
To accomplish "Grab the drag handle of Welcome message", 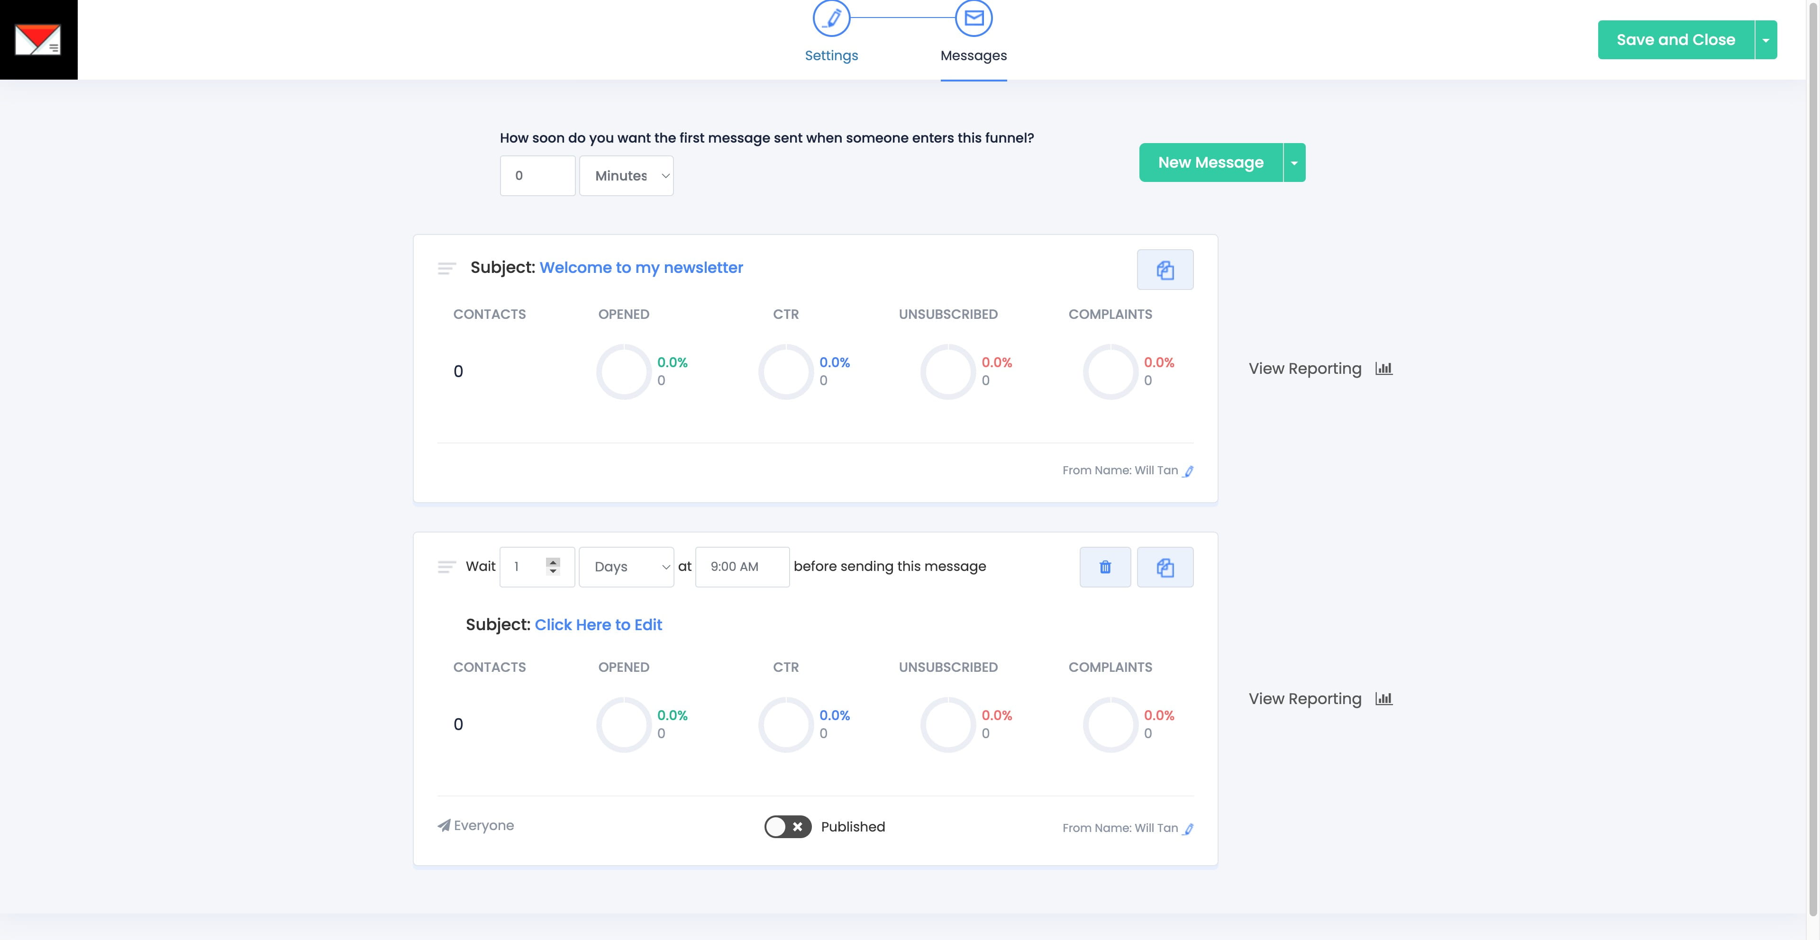I will [x=446, y=268].
